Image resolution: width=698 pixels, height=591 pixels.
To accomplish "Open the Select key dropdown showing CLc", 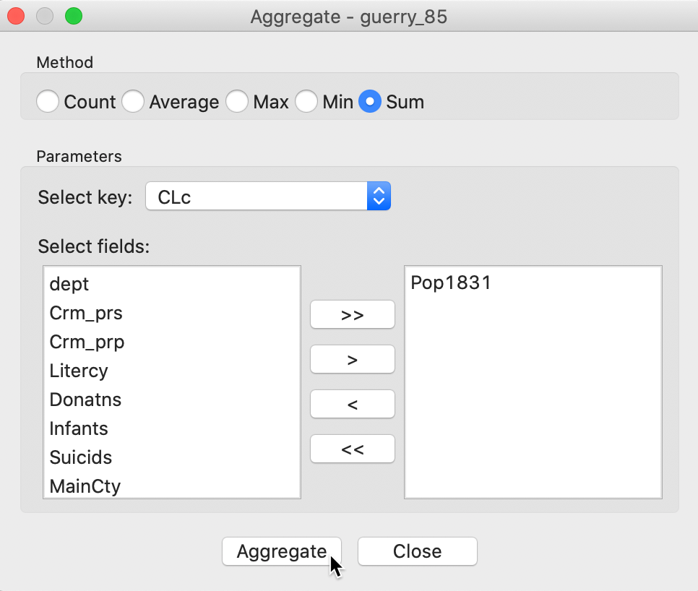I will pos(268,196).
